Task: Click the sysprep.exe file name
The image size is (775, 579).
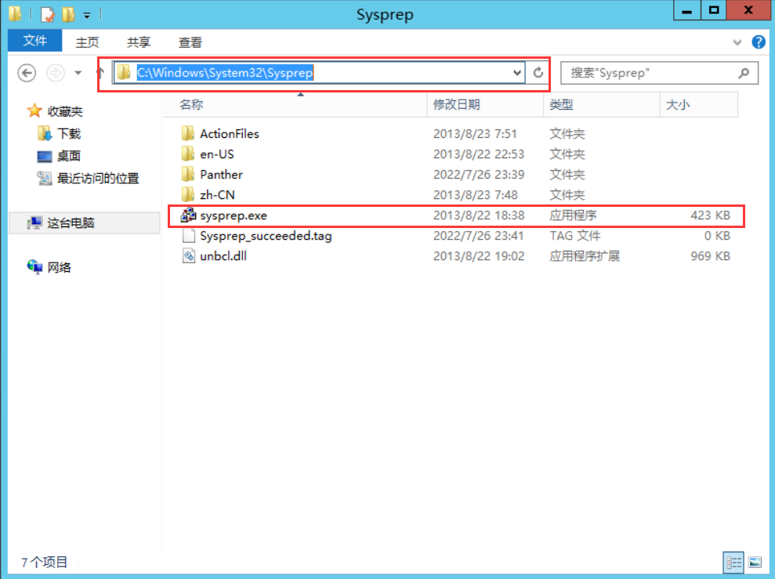Action: pos(234,215)
